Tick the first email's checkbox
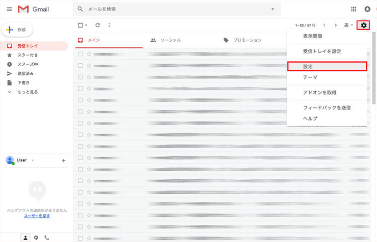The height and width of the screenshot is (242, 377). tap(80, 54)
